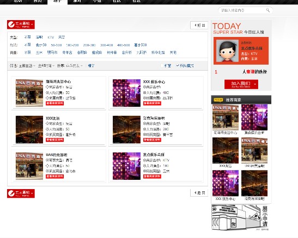Click the yellow POPULAR badge in 推荐商家 header
The height and width of the screenshot is (238, 298).
218,100
